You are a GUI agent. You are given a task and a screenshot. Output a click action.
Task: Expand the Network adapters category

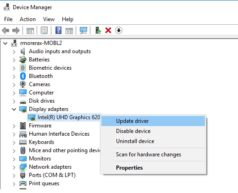pyautogui.click(x=14, y=167)
